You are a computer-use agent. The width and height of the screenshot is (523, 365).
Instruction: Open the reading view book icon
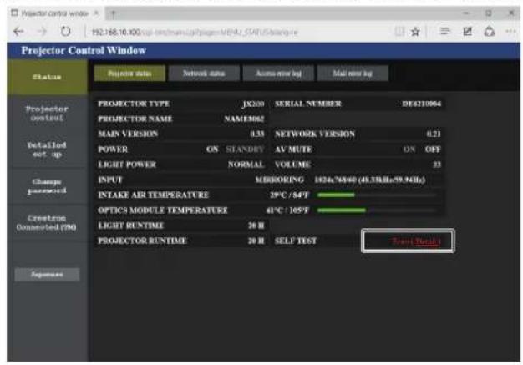click(399, 32)
